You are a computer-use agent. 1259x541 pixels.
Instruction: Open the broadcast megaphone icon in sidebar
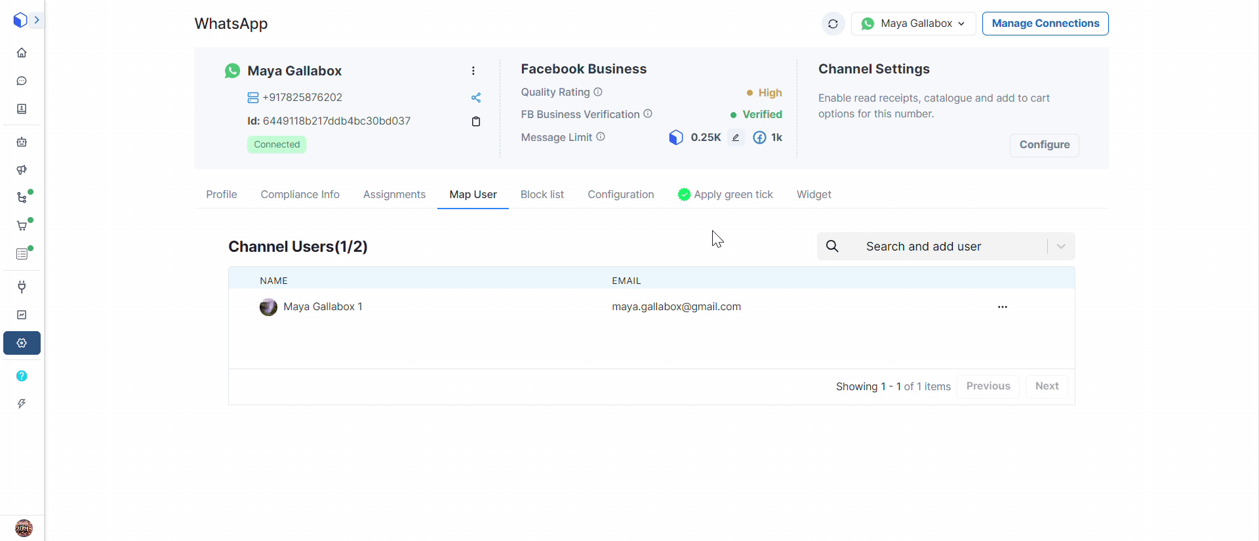click(x=22, y=170)
